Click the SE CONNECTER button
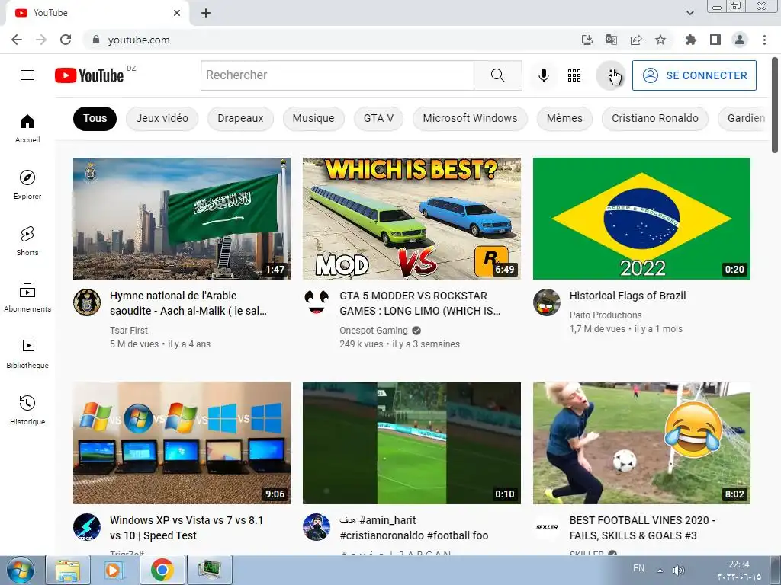Screen dimensions: 781x585 pos(694,75)
